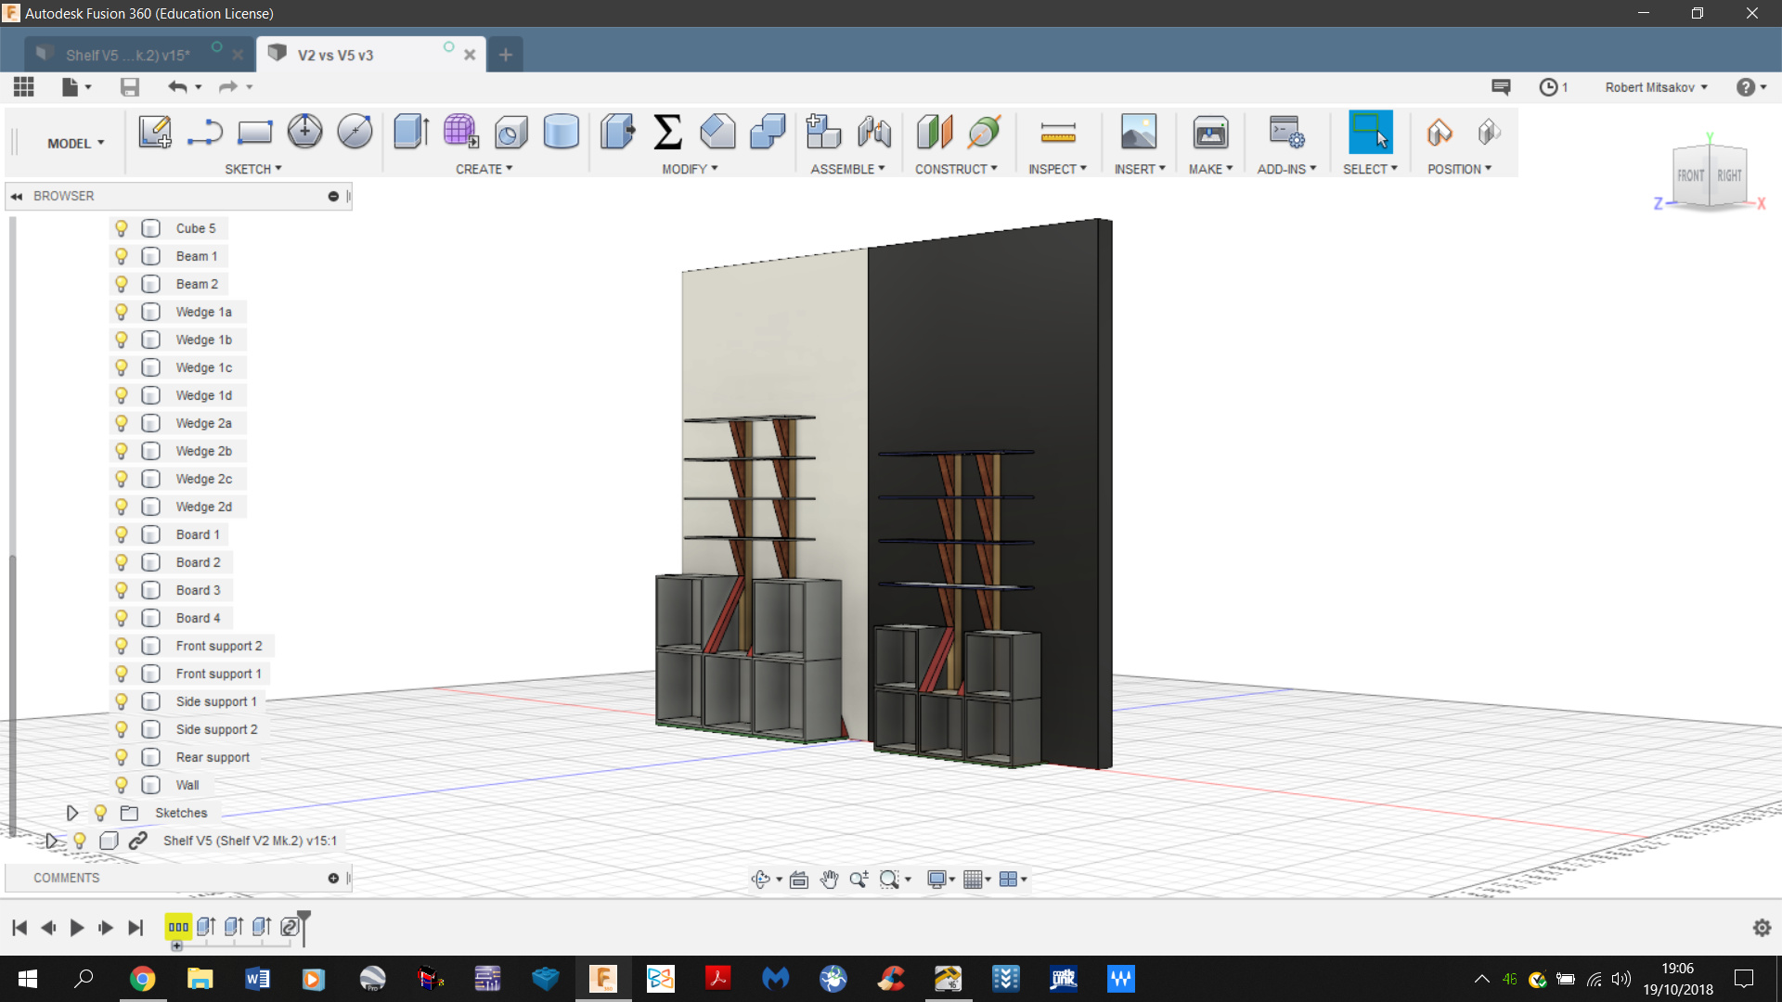Screen dimensions: 1782x1002
Task: Select the Line sketch tool
Action: click(x=204, y=132)
